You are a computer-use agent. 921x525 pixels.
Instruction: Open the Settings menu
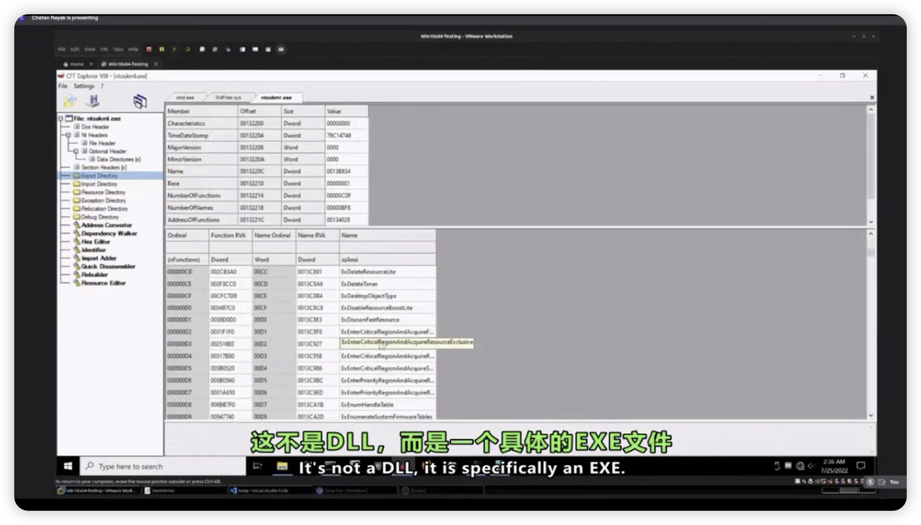click(83, 86)
